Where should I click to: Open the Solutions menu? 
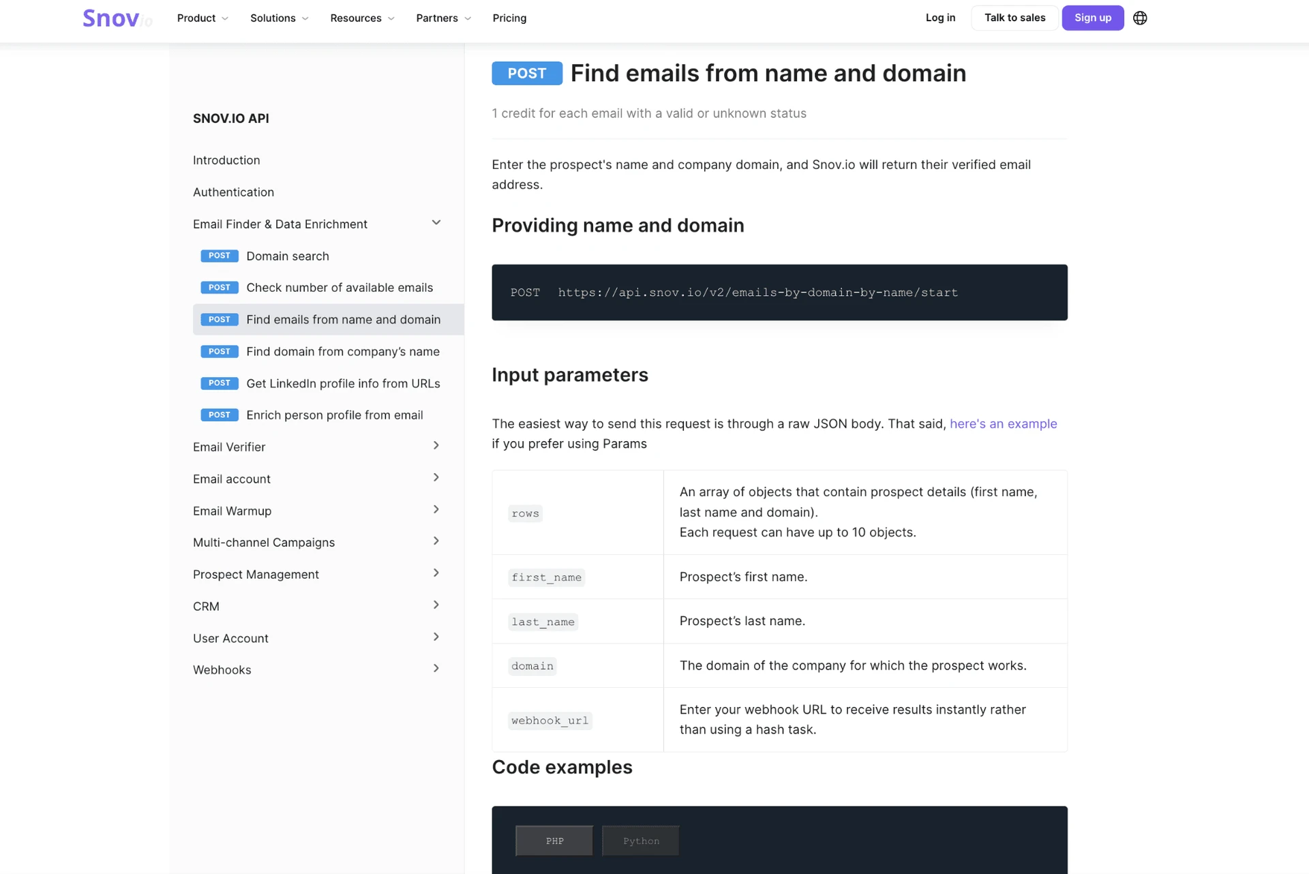(x=279, y=18)
